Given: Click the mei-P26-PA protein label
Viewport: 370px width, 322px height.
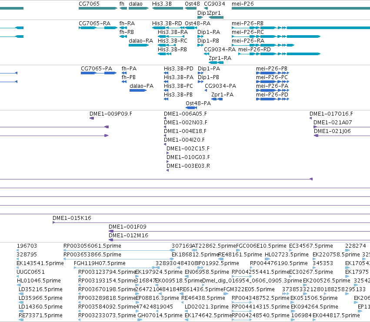Looking at the screenshot, I should 272,86.
